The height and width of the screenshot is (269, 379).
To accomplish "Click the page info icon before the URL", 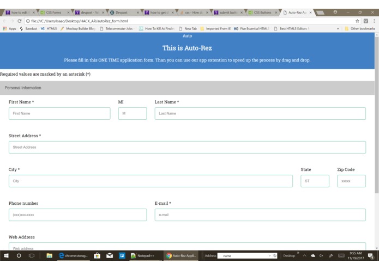I will click(x=28, y=21).
